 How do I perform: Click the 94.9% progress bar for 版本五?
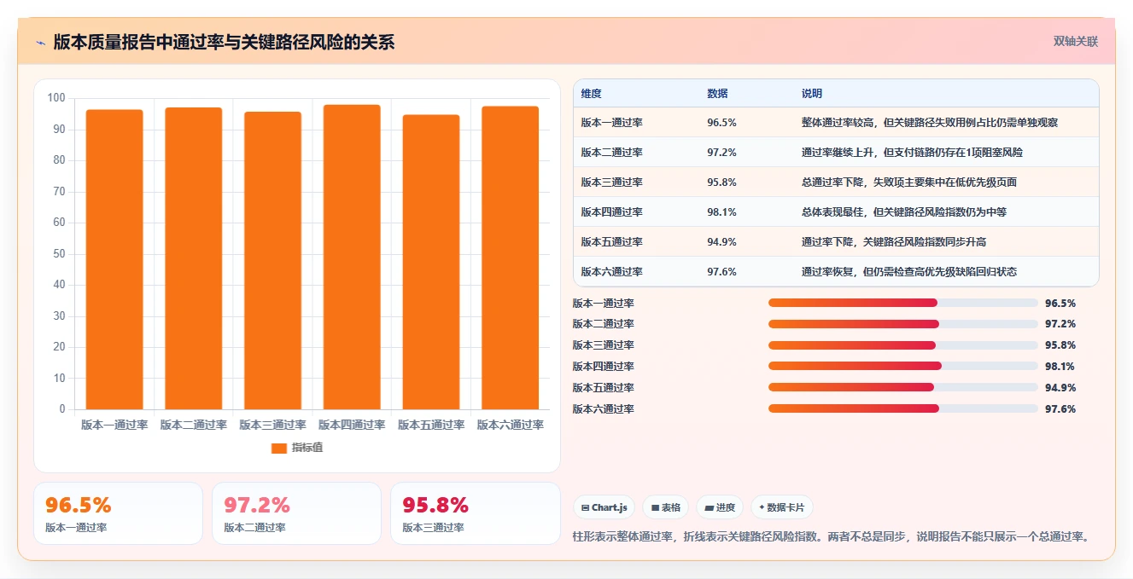coord(902,387)
